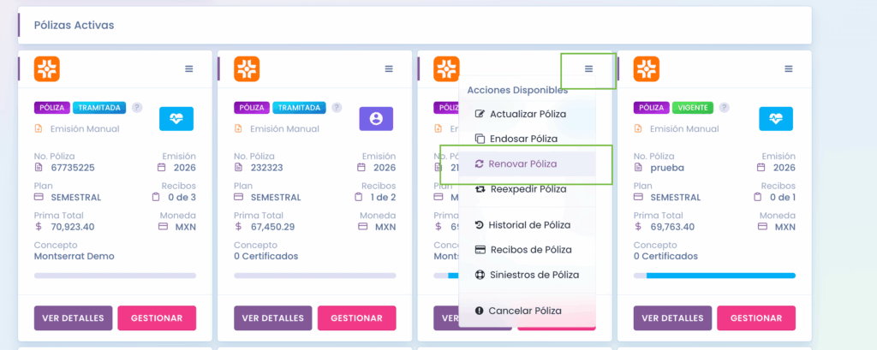
Task: Click the Reexpedir Póliza retweet icon
Action: point(480,189)
